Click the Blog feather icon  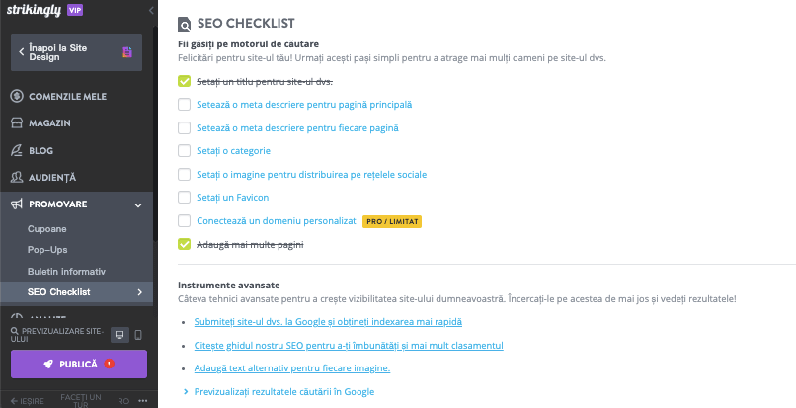point(17,150)
